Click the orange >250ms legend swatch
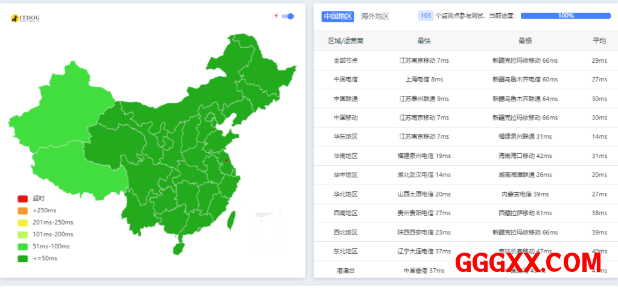618x290 pixels. (x=23, y=210)
